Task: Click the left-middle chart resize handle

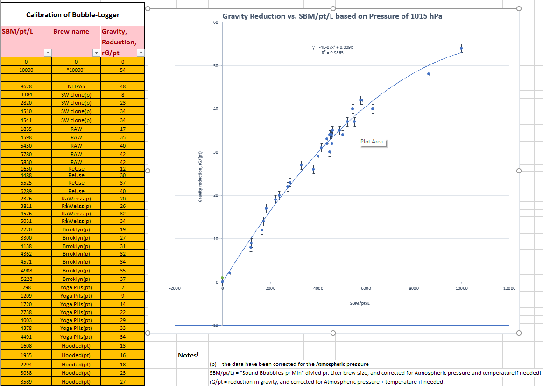Action: tap(148, 171)
